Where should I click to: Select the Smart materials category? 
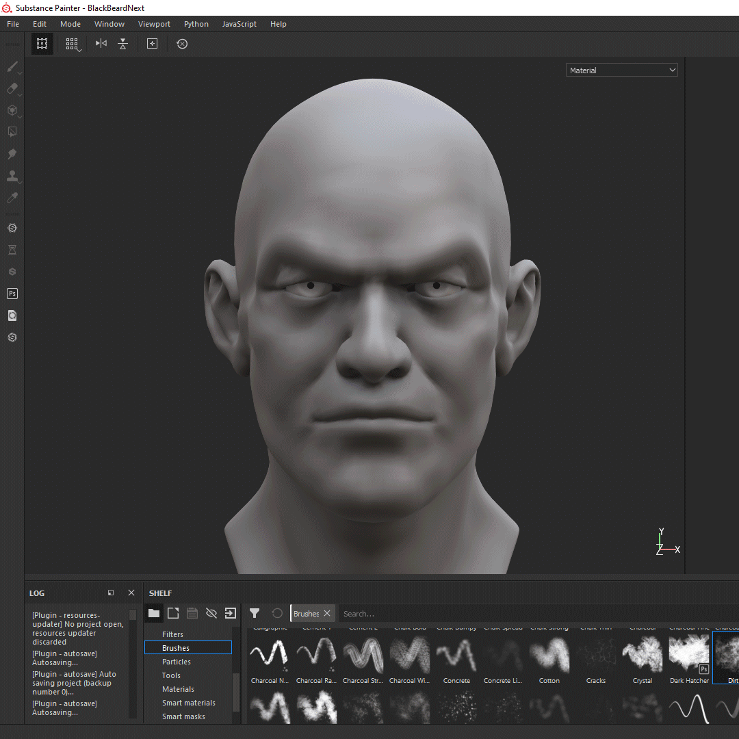pos(189,702)
